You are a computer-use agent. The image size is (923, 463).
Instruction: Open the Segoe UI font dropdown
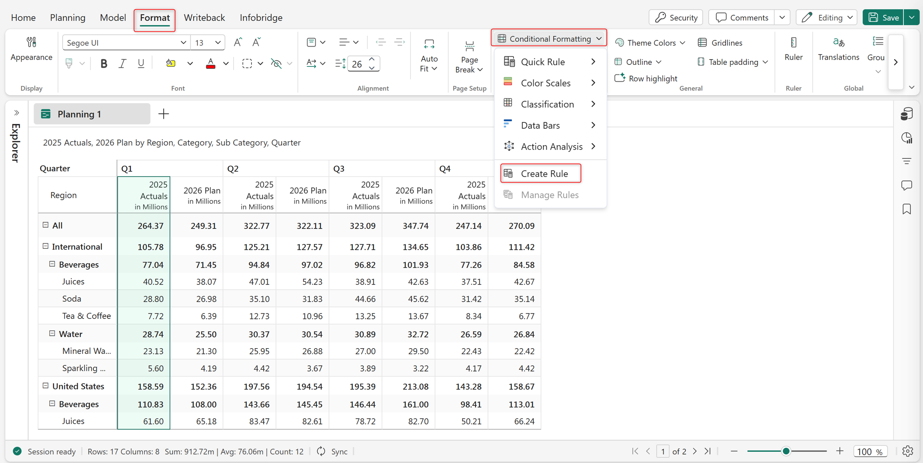point(126,42)
